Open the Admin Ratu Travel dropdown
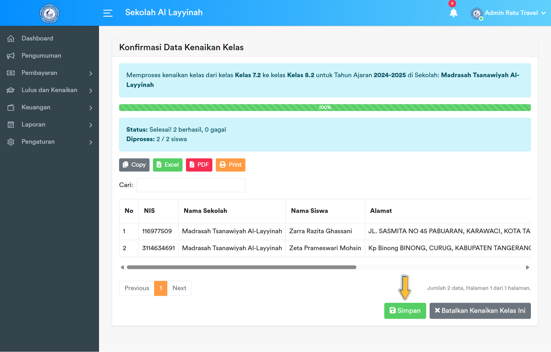Viewport: 551px width, 352px height. [511, 13]
